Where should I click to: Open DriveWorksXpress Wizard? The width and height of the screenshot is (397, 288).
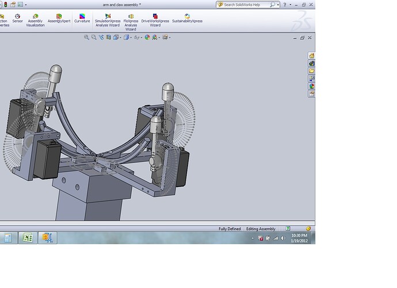point(155,20)
